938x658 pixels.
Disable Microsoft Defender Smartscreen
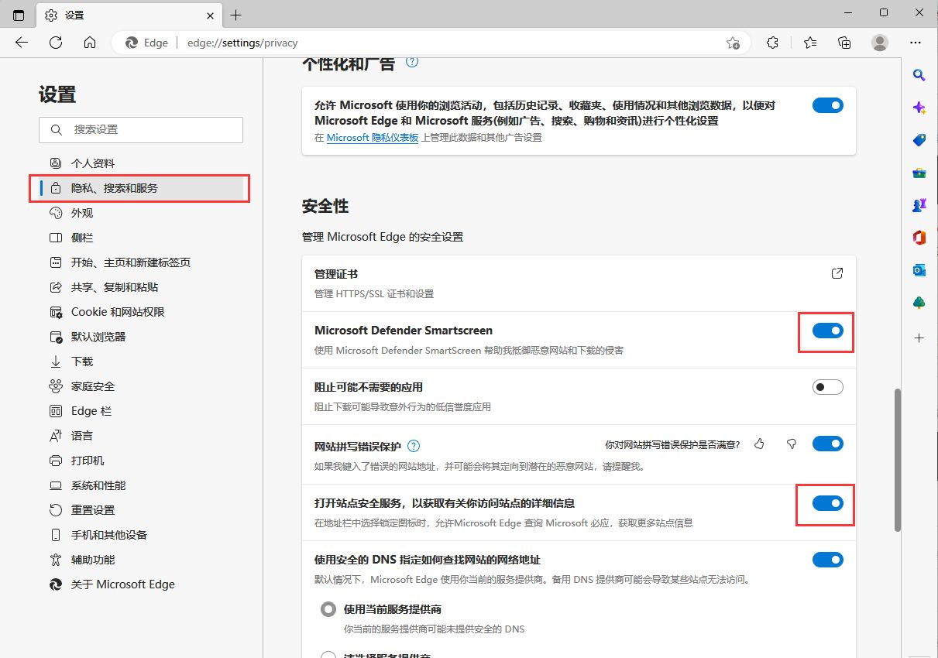[x=827, y=330]
